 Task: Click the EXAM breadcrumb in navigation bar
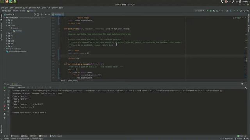(x=16, y=11)
